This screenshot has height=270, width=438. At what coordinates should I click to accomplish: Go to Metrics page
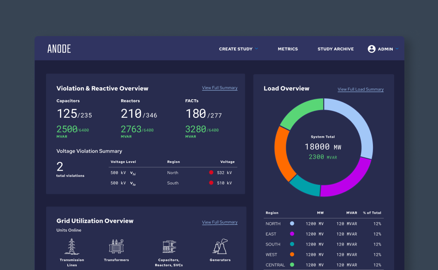tap(288, 49)
